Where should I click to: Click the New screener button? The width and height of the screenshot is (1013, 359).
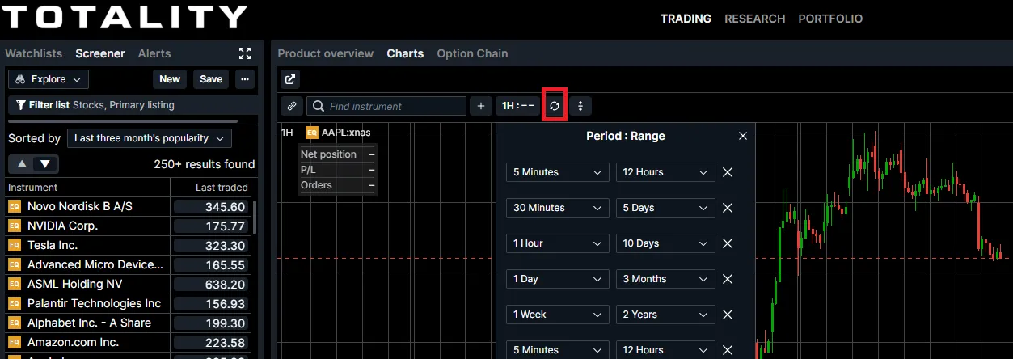[x=170, y=79]
